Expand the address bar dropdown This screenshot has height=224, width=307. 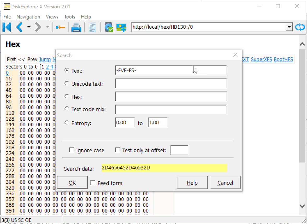click(x=289, y=27)
